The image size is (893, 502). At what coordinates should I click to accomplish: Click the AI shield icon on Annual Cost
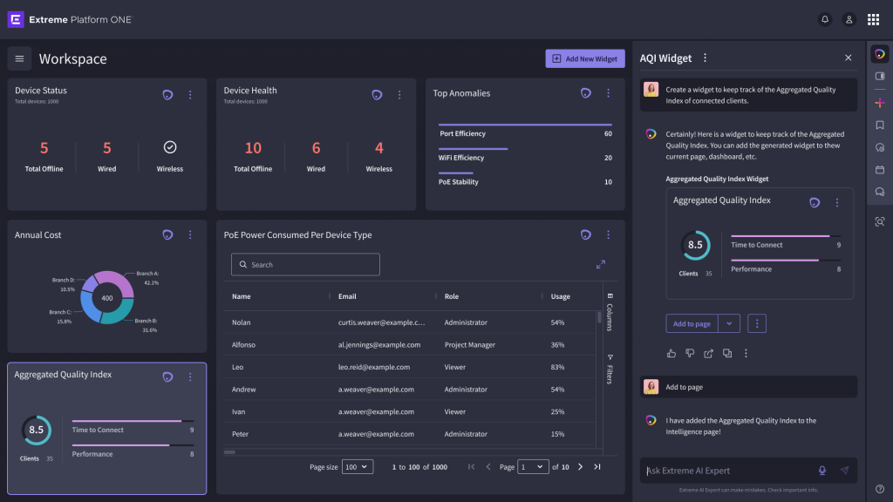[167, 234]
